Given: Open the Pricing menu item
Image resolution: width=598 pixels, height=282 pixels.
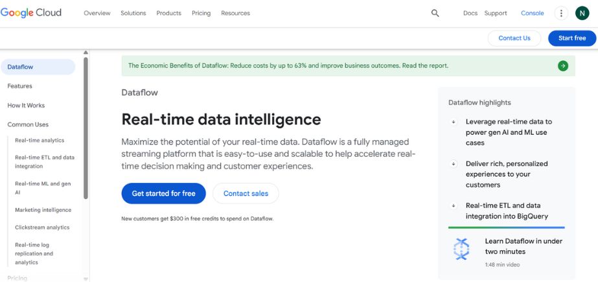Looking at the screenshot, I should [x=201, y=13].
